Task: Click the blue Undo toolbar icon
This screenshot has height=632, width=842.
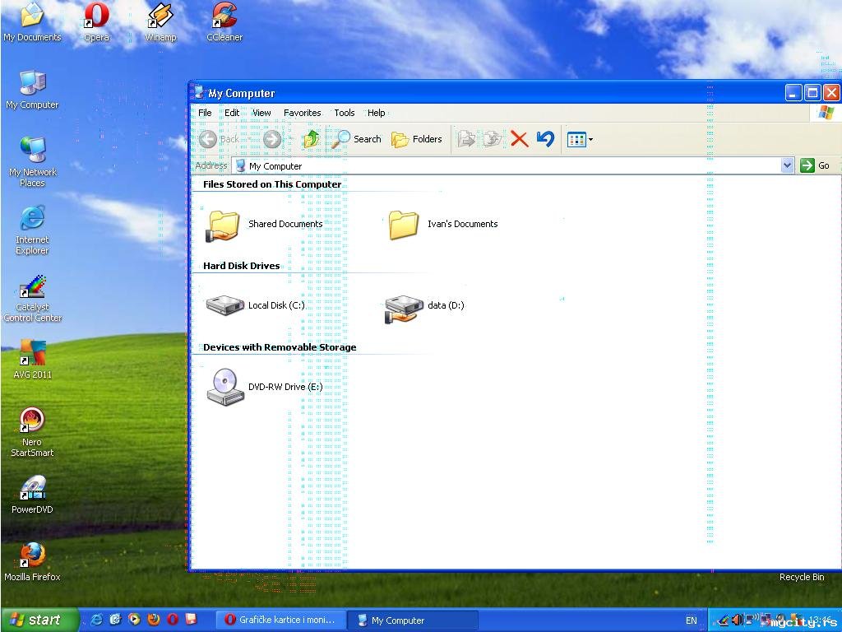Action: click(545, 139)
